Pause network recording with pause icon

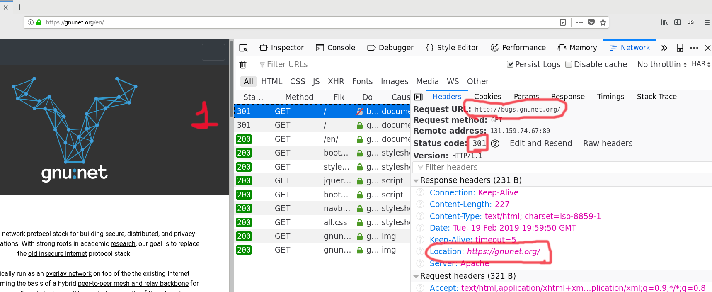click(494, 64)
